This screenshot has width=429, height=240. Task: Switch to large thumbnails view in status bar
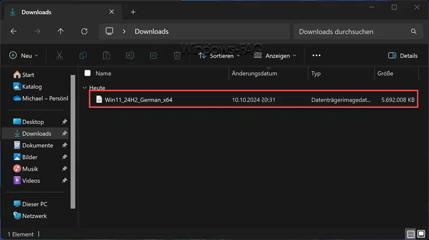[x=421, y=234]
